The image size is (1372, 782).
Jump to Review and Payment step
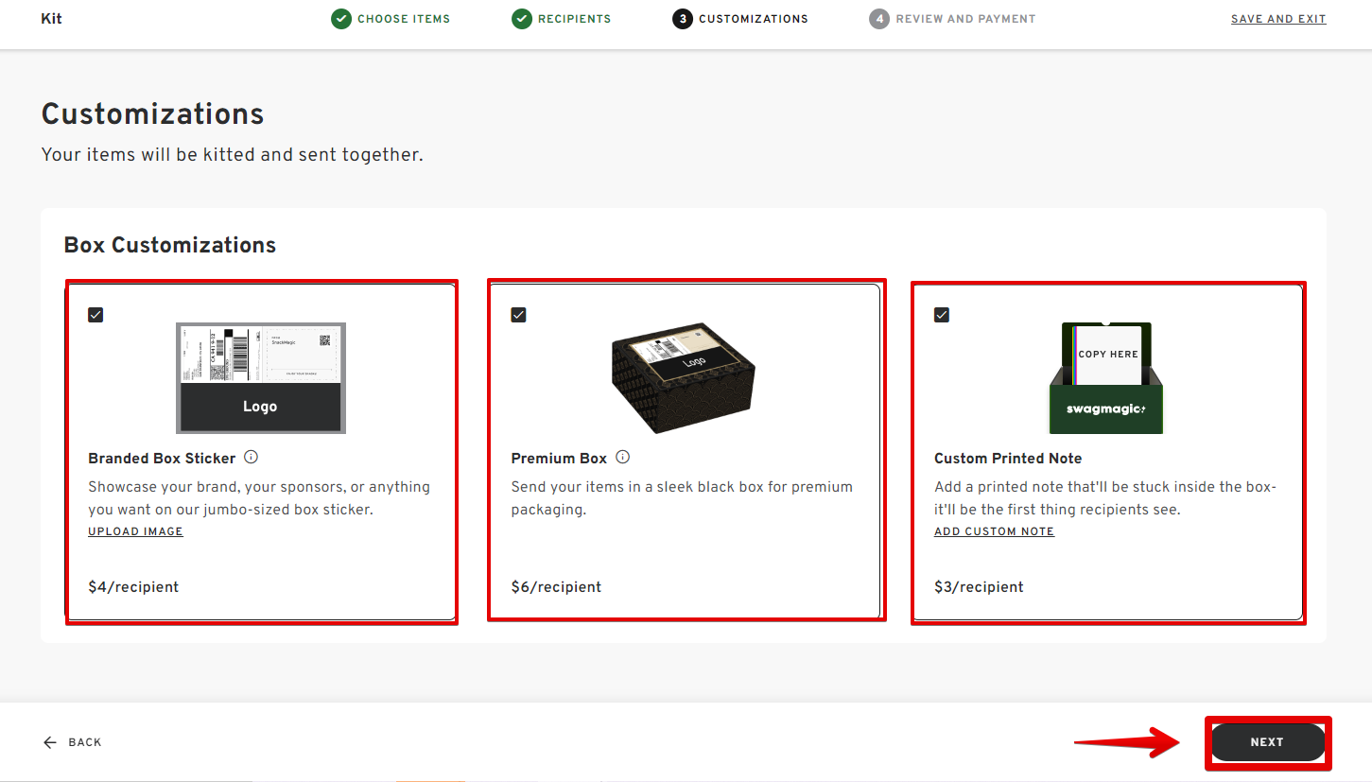[965, 19]
